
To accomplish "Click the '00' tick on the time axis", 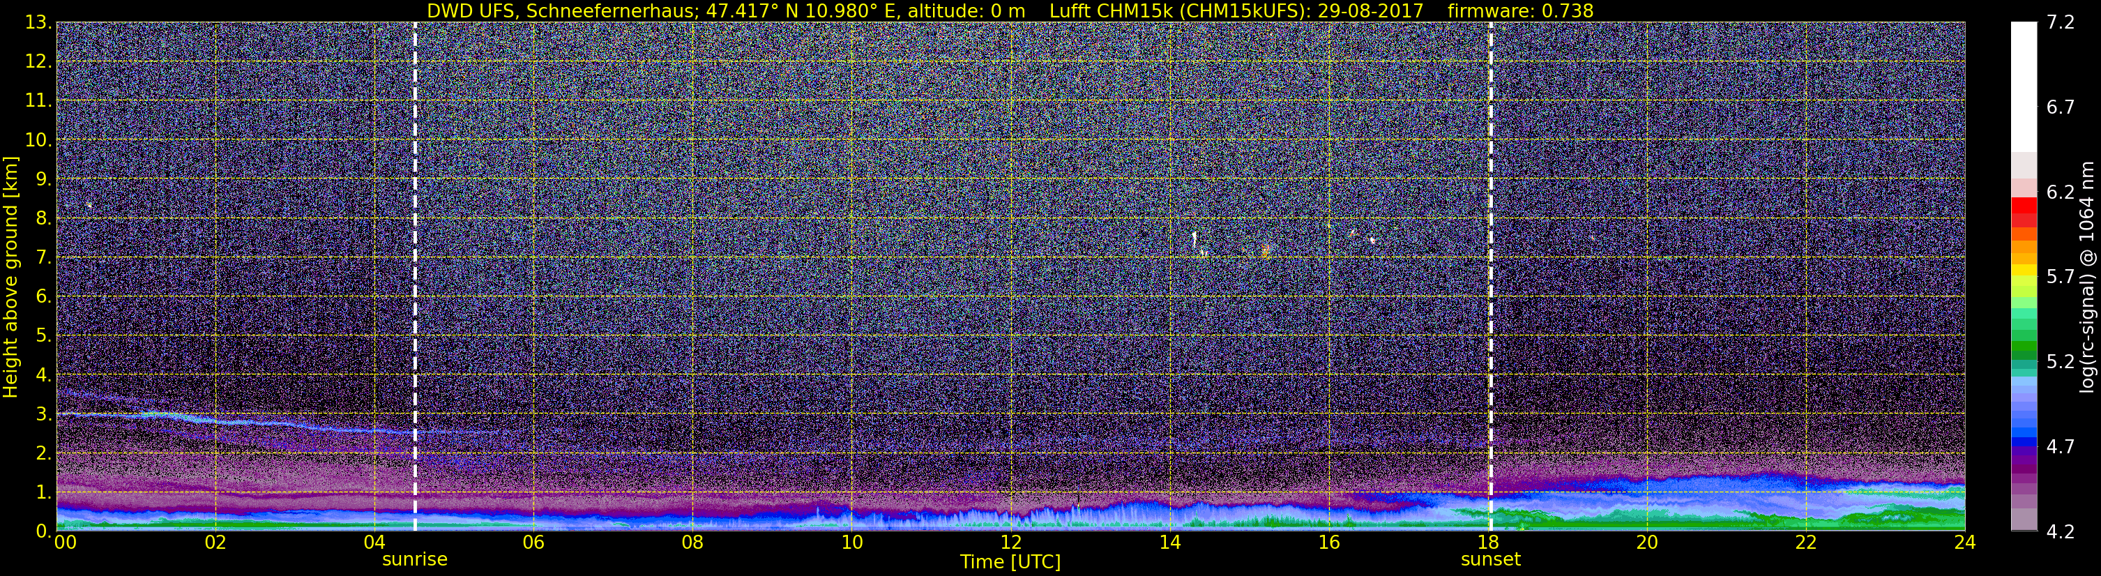I will [64, 543].
